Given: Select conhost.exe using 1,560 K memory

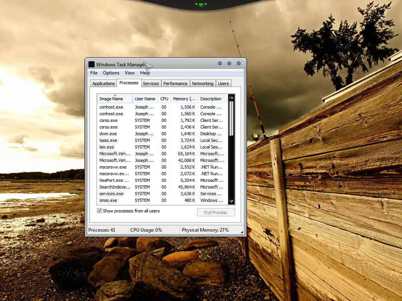Looking at the screenshot, I should (x=162, y=114).
